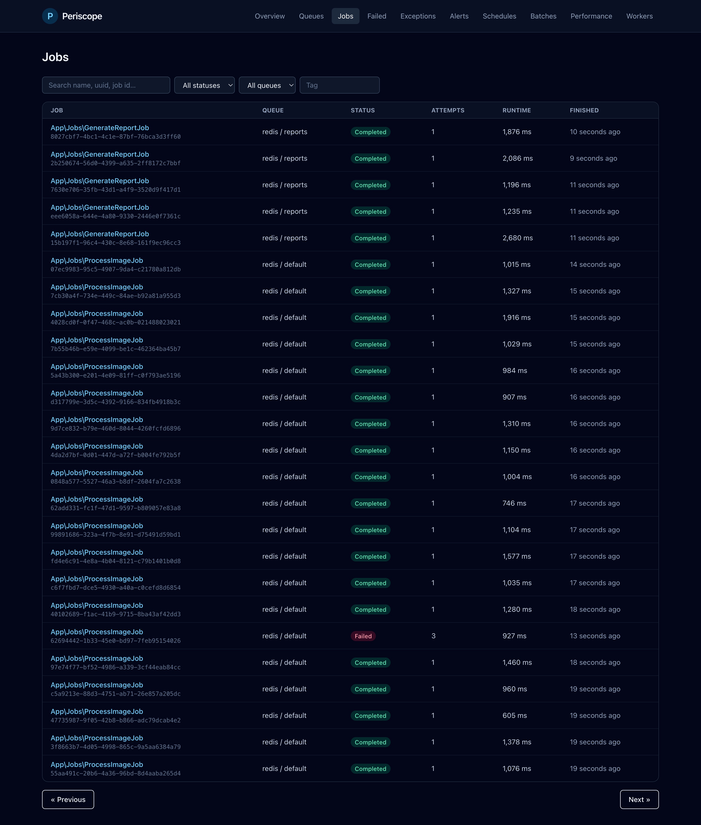The image size is (701, 825).
Task: Click the JOB column header
Action: click(x=57, y=110)
